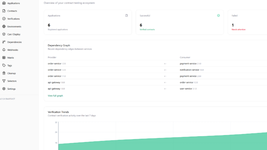This screenshot has width=267, height=150.
Task: Click the Failed card title
Action: (234, 16)
